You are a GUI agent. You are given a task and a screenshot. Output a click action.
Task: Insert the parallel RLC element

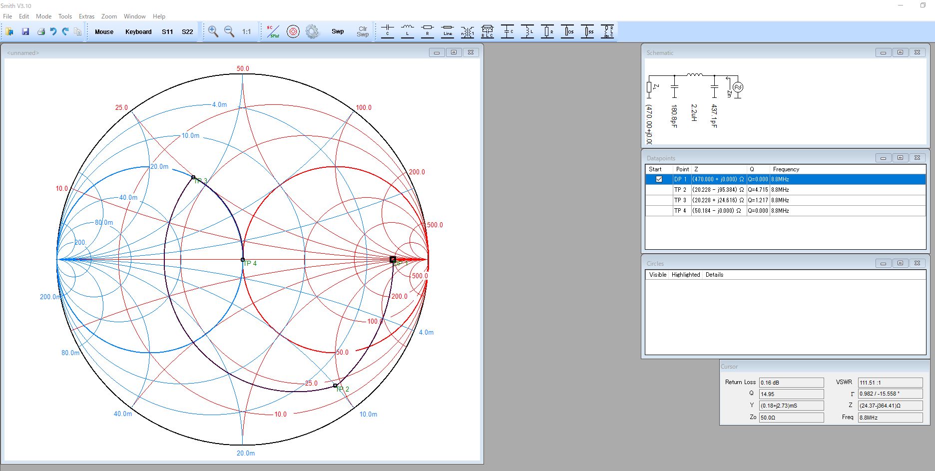click(x=487, y=31)
